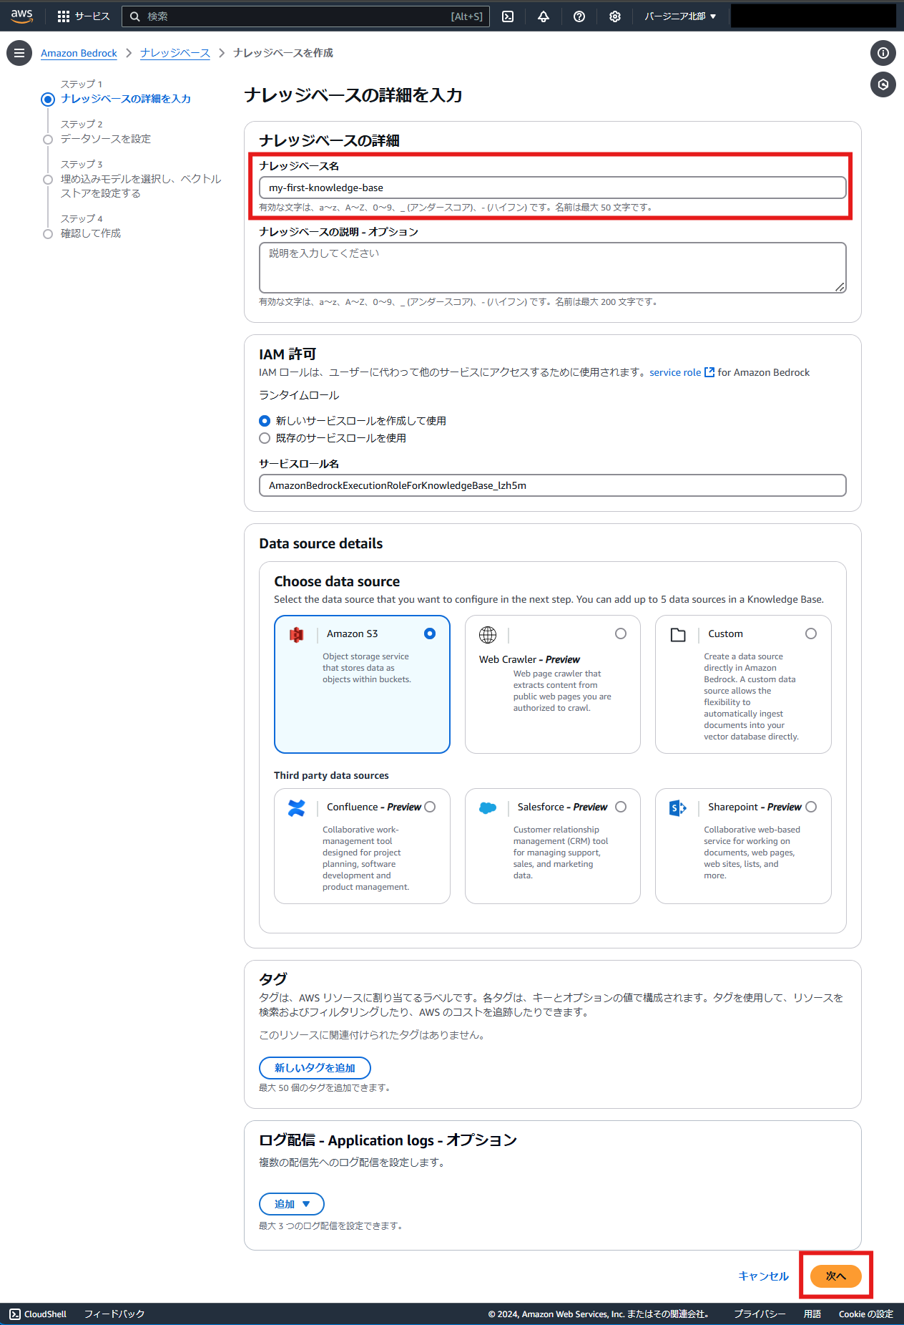
Task: Select the Custom data source radio
Action: tap(811, 634)
